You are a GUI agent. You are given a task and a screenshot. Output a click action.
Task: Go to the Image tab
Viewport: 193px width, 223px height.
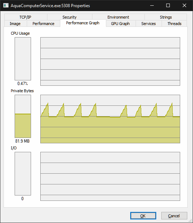click(x=16, y=24)
